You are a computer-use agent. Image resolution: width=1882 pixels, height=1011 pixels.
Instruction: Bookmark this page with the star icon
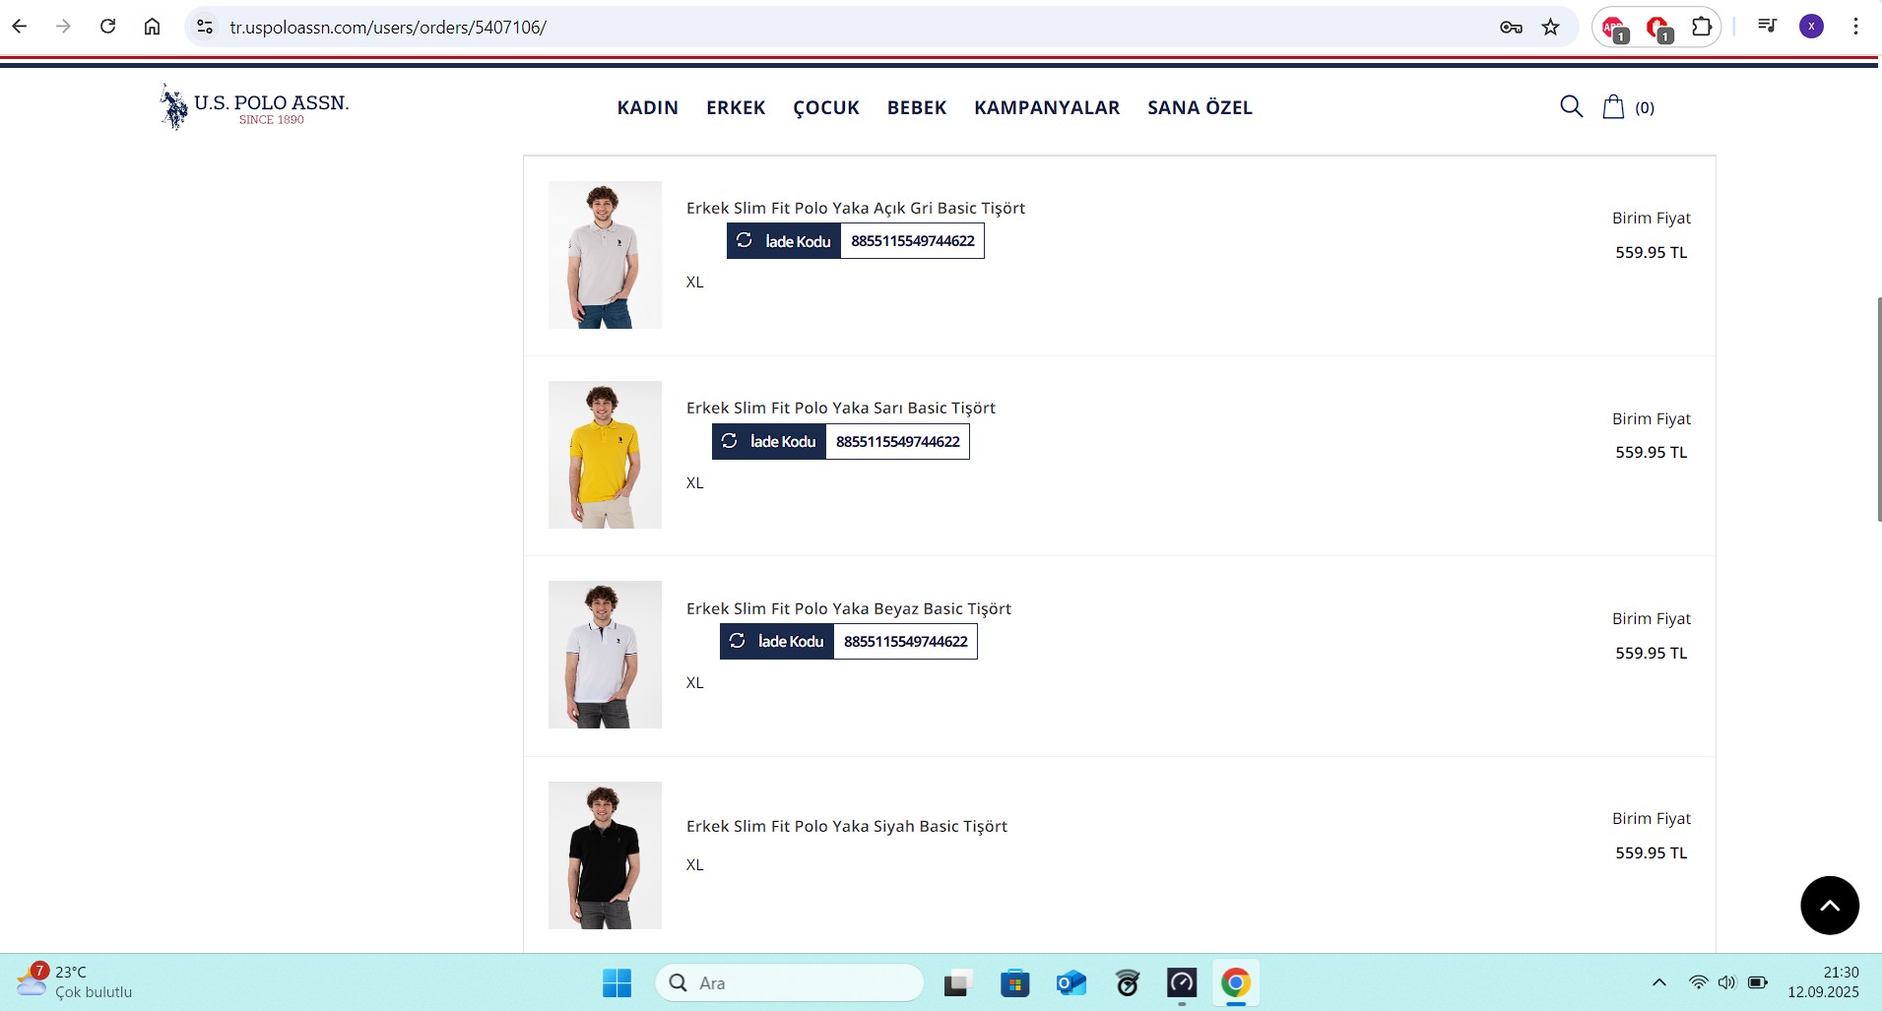click(1550, 27)
